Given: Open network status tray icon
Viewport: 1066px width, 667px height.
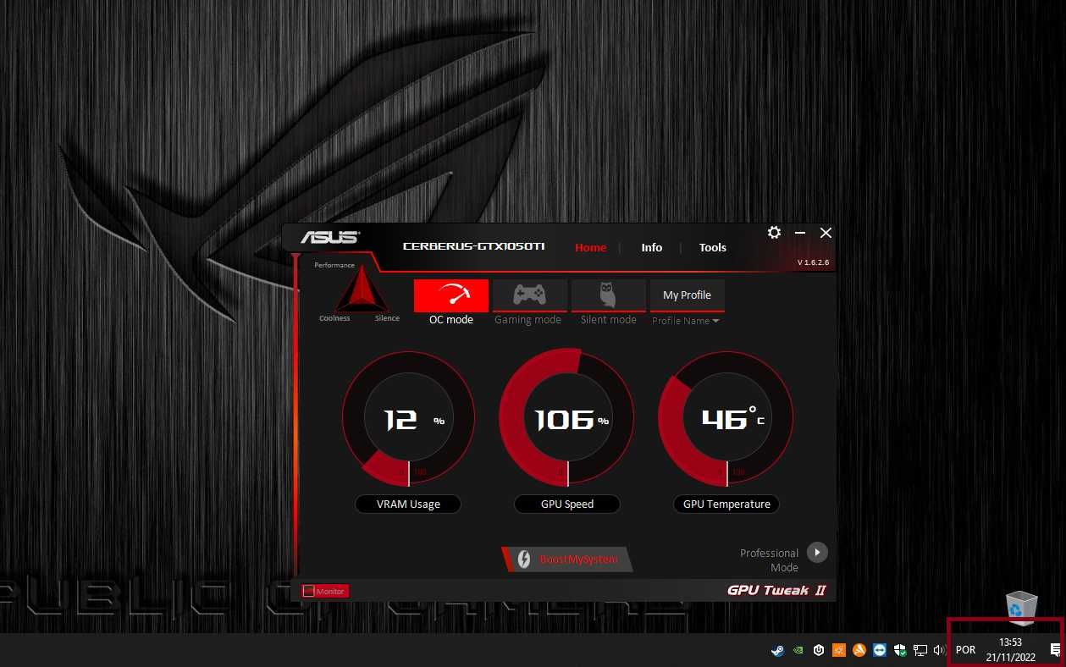Looking at the screenshot, I should pyautogui.click(x=920, y=650).
